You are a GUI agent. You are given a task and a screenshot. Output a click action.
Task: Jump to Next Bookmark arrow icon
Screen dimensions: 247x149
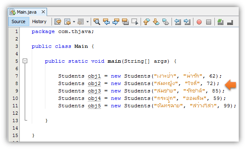156,21
